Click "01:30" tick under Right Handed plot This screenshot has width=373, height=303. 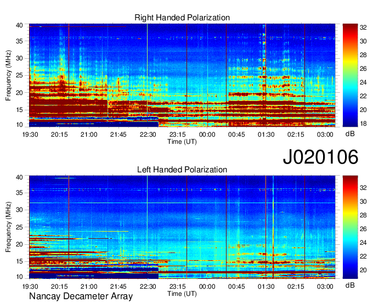(x=266, y=134)
